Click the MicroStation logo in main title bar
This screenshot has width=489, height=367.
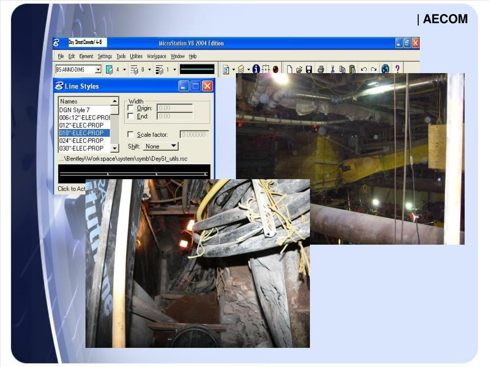(x=56, y=43)
